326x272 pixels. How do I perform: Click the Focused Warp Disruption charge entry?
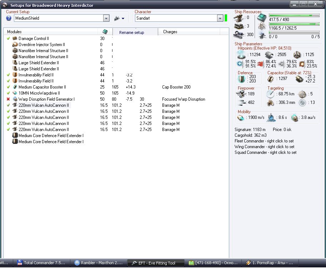[x=184, y=99]
